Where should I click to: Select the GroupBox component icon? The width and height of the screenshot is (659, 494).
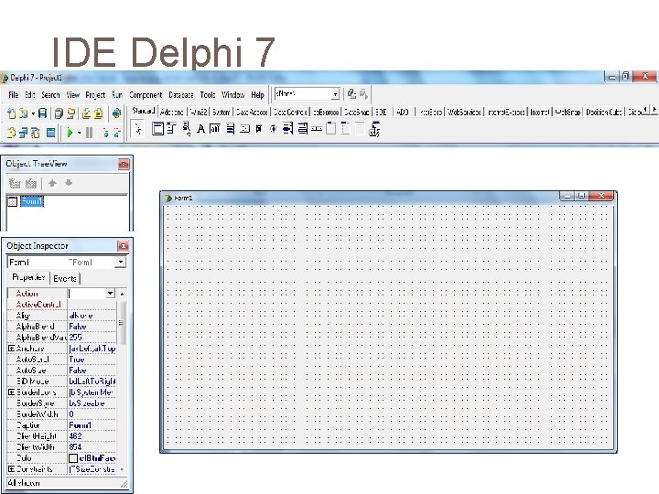click(x=331, y=129)
